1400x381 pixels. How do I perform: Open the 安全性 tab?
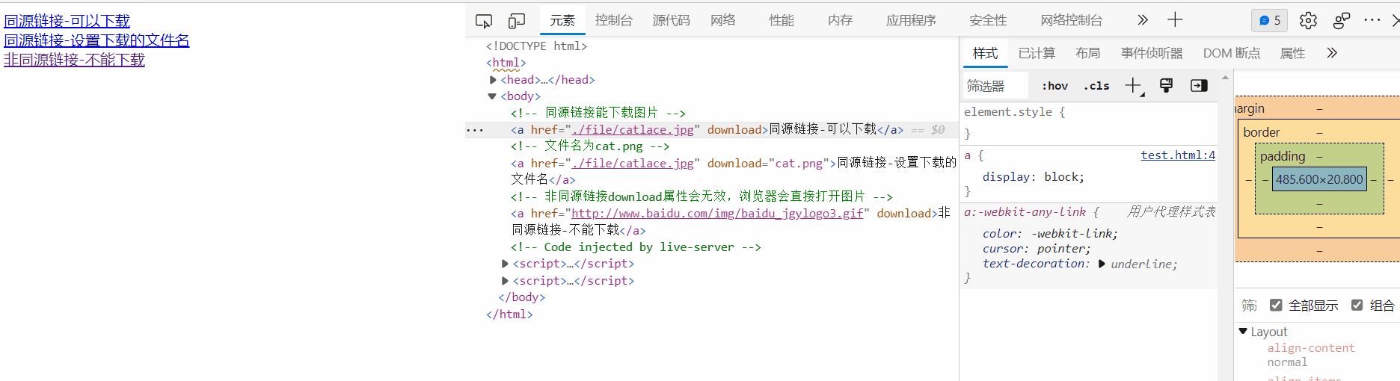(988, 20)
